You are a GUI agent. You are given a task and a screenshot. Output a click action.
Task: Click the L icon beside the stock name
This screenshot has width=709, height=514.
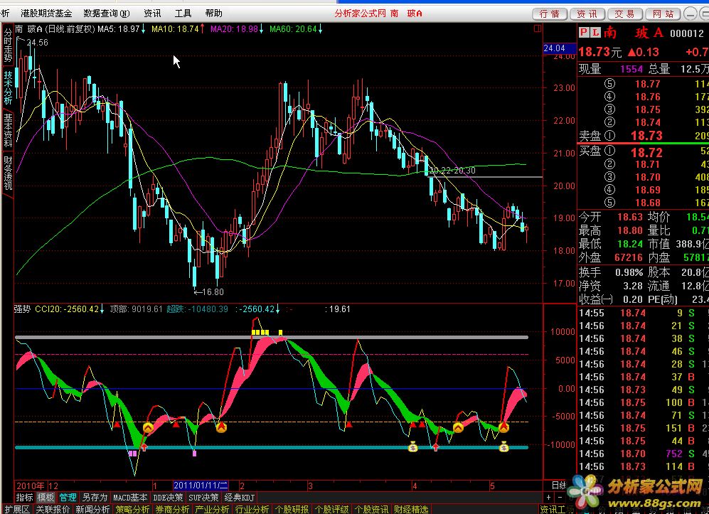coord(595,32)
